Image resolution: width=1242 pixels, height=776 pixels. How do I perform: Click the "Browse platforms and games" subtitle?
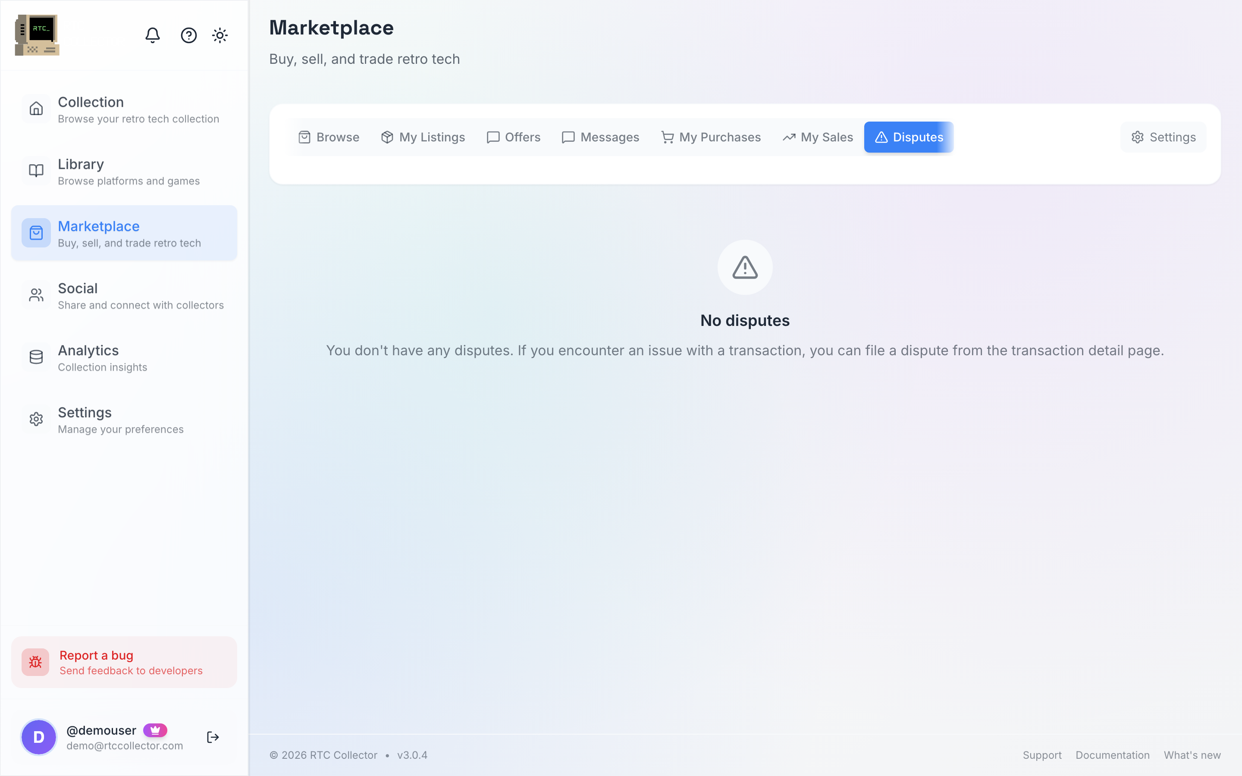point(129,181)
